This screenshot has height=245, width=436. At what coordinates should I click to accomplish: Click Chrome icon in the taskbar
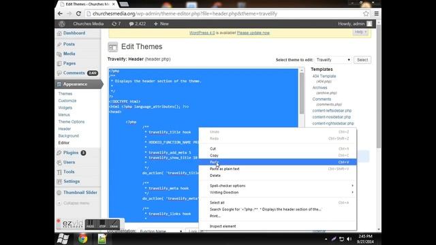[x=82, y=239]
